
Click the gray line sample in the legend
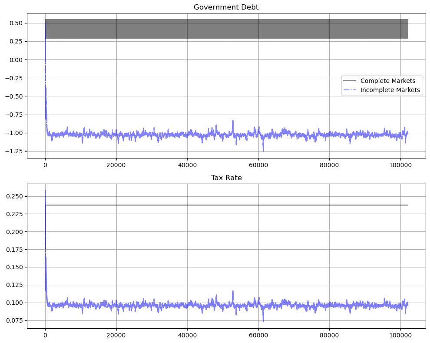click(x=350, y=81)
